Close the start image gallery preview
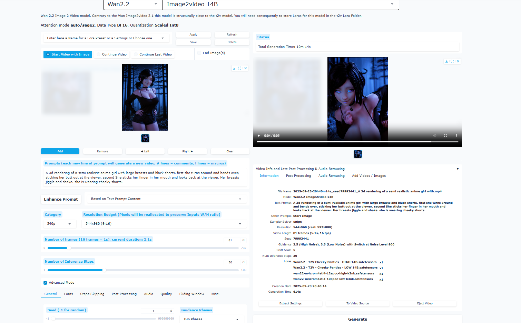This screenshot has height=323, width=521. coord(246,68)
